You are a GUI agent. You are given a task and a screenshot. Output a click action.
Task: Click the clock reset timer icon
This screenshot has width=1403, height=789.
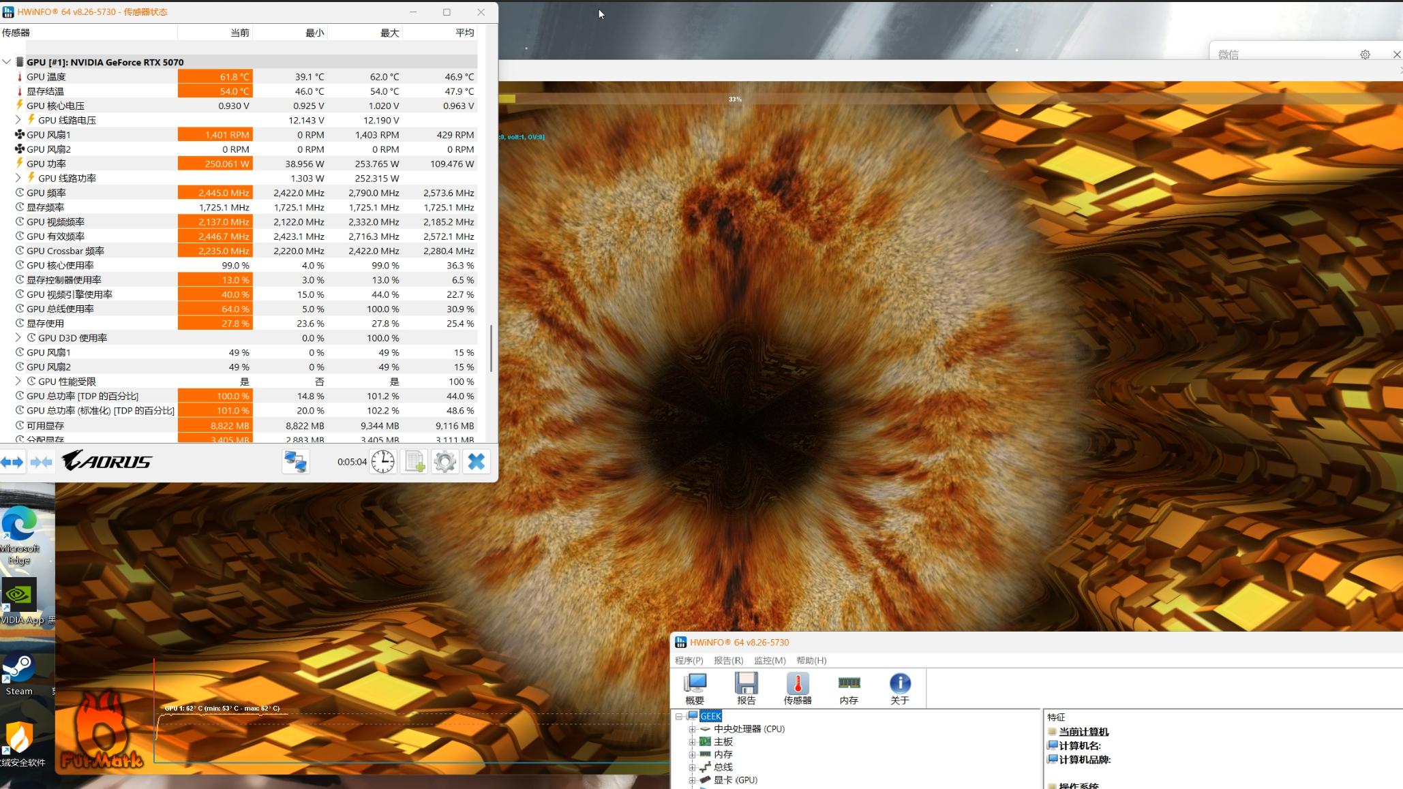pyautogui.click(x=383, y=462)
